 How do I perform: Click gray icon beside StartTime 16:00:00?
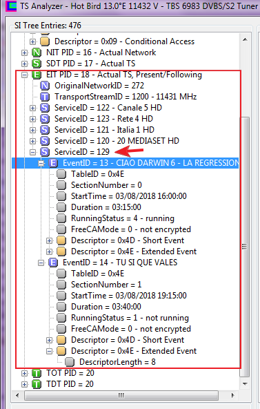(x=61, y=196)
